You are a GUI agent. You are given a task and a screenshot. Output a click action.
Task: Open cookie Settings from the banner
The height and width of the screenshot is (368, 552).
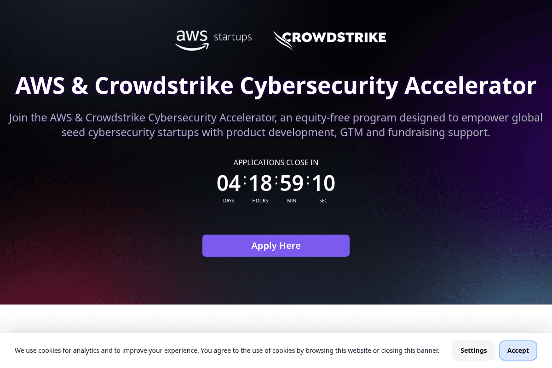473,350
